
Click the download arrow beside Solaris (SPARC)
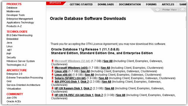pos(52,78)
